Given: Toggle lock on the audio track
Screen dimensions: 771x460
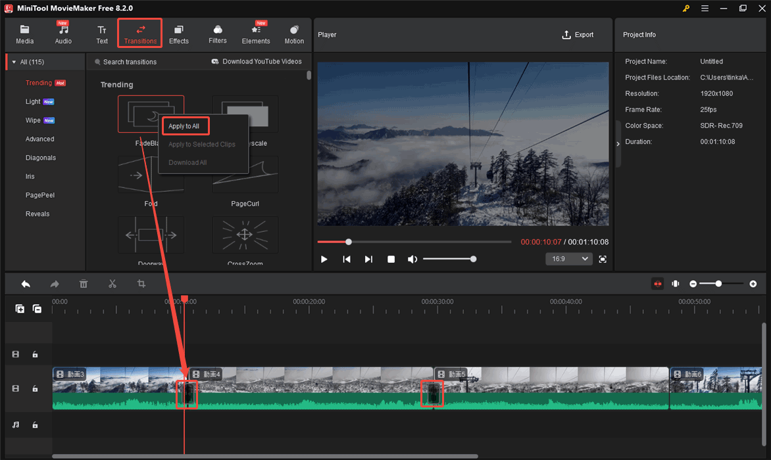Looking at the screenshot, I should pyautogui.click(x=35, y=425).
